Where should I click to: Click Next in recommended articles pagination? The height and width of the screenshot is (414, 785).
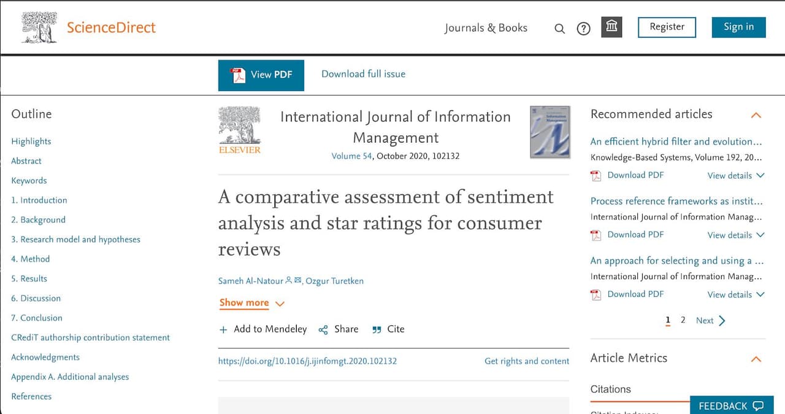(711, 321)
